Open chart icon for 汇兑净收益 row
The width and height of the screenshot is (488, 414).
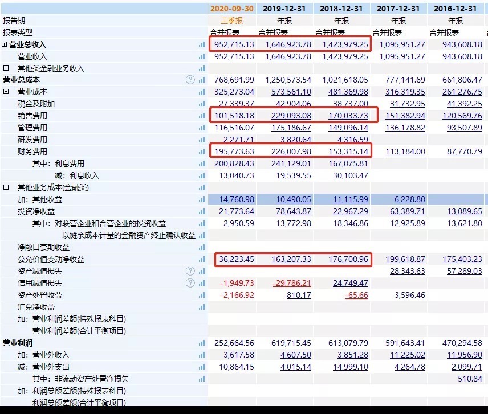point(202,307)
